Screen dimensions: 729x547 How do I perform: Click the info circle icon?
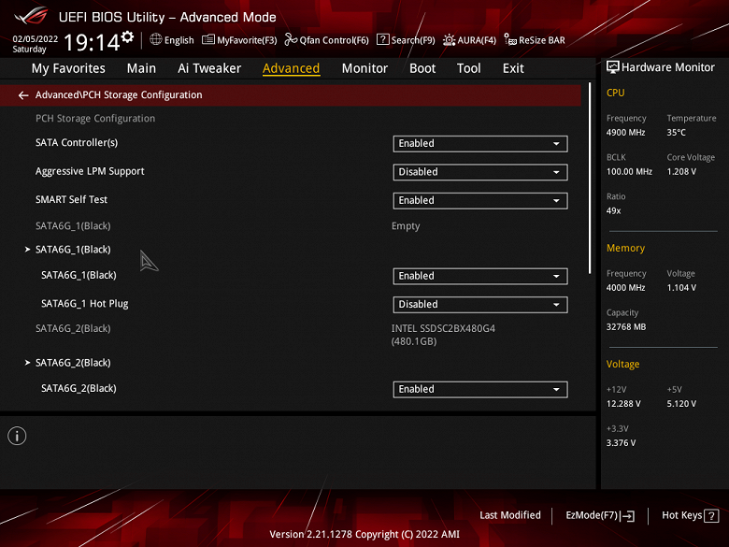coord(17,436)
